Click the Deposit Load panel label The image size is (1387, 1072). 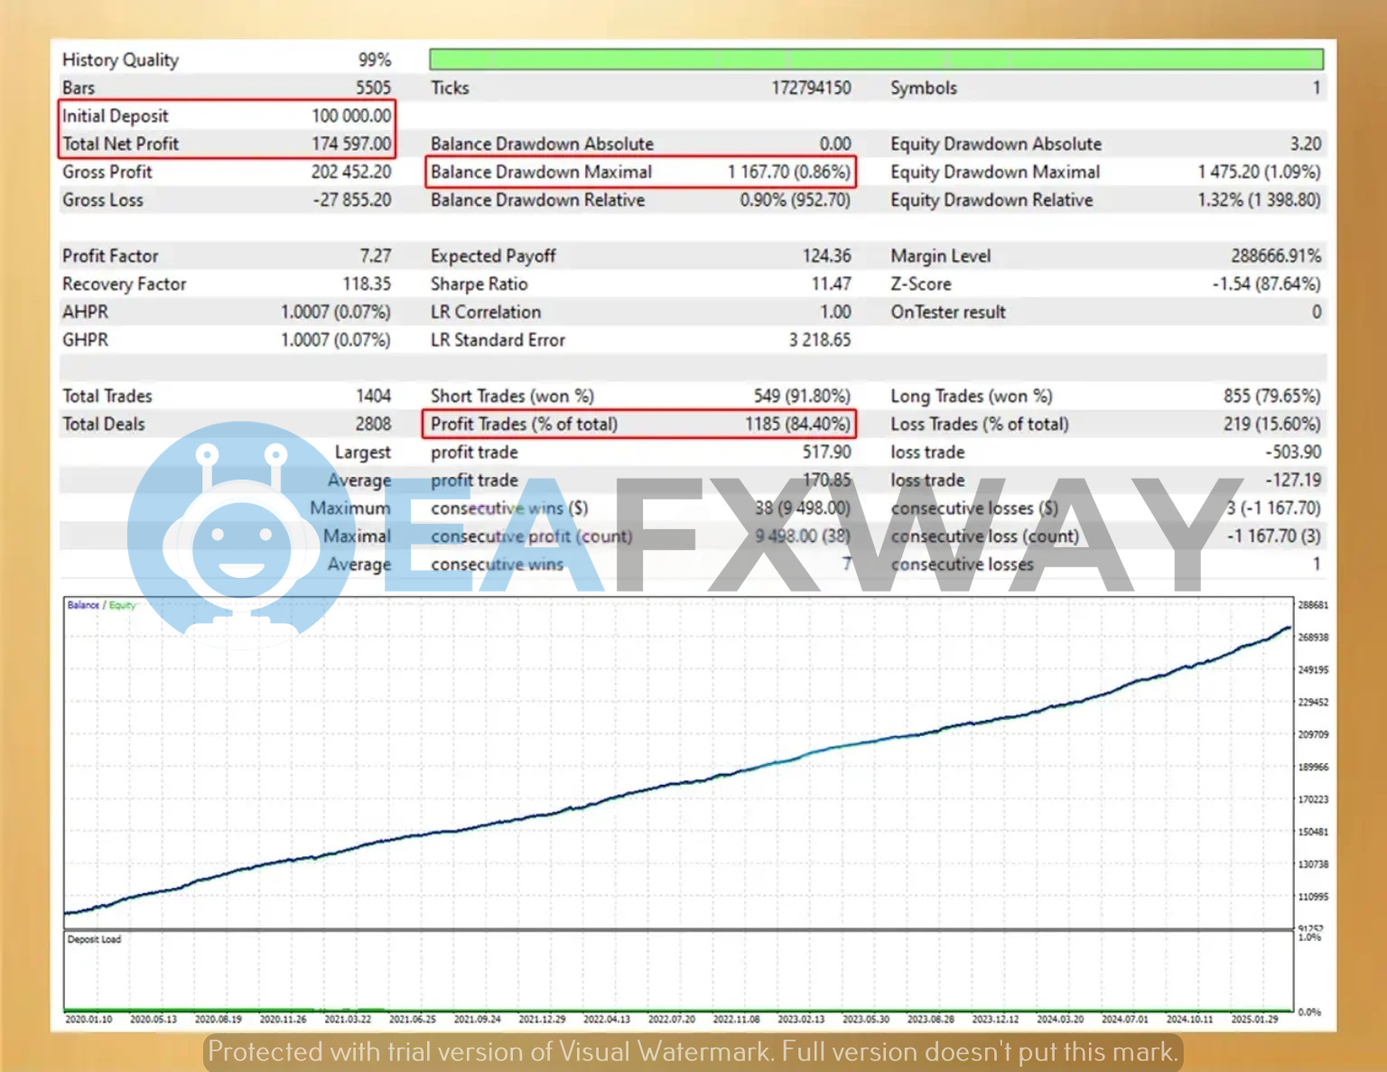coord(94,939)
